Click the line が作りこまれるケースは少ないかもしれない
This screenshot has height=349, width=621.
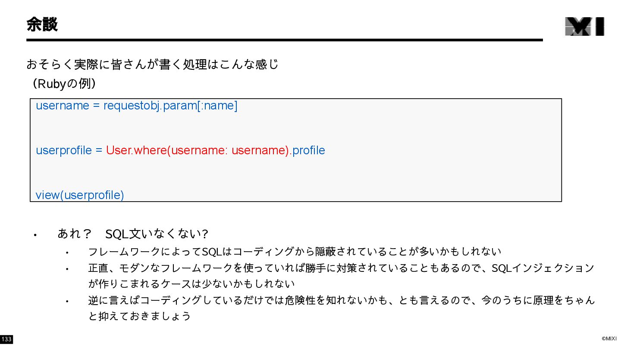(x=191, y=284)
